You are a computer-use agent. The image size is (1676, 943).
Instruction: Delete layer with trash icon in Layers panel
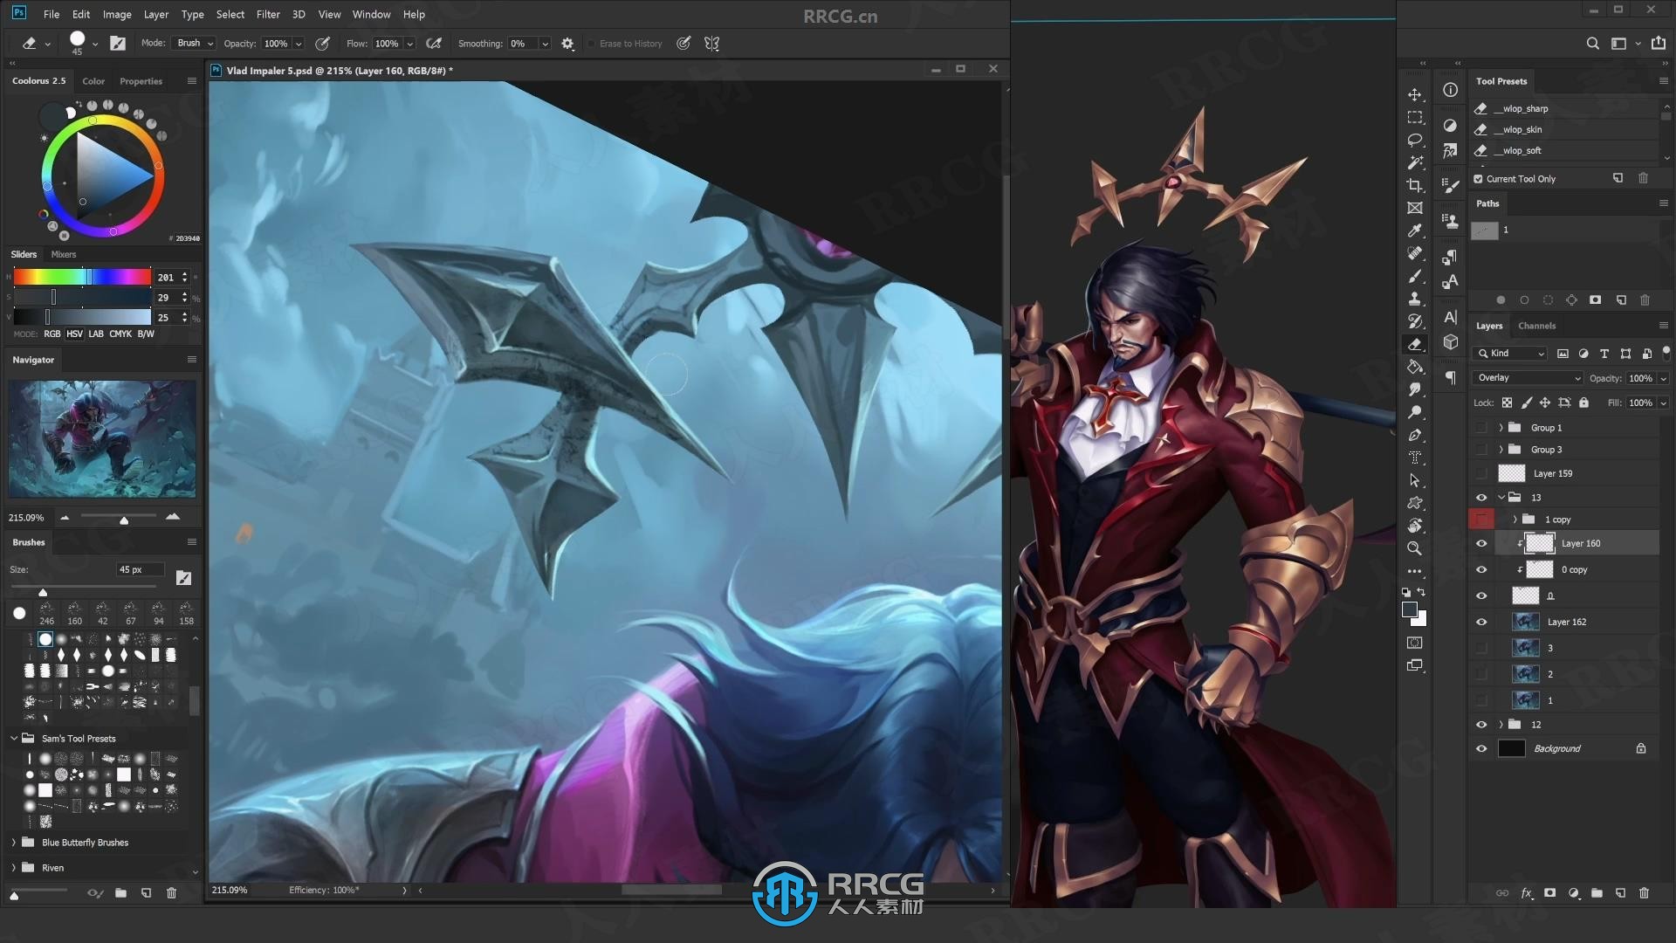point(1644,892)
